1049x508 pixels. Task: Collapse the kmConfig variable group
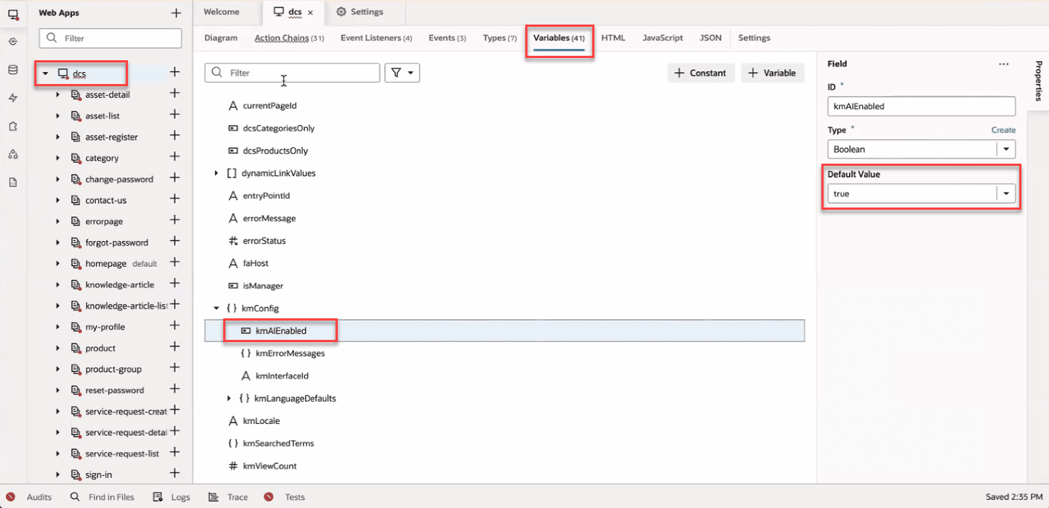coord(216,308)
